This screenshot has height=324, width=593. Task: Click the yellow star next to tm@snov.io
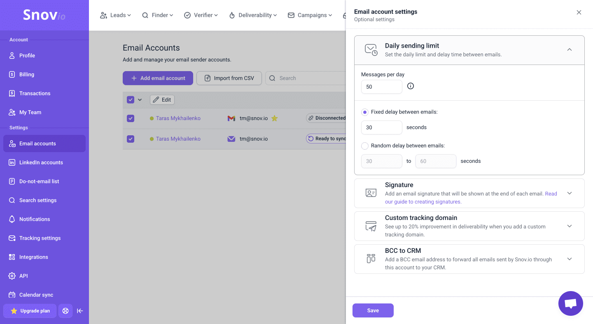click(x=275, y=118)
